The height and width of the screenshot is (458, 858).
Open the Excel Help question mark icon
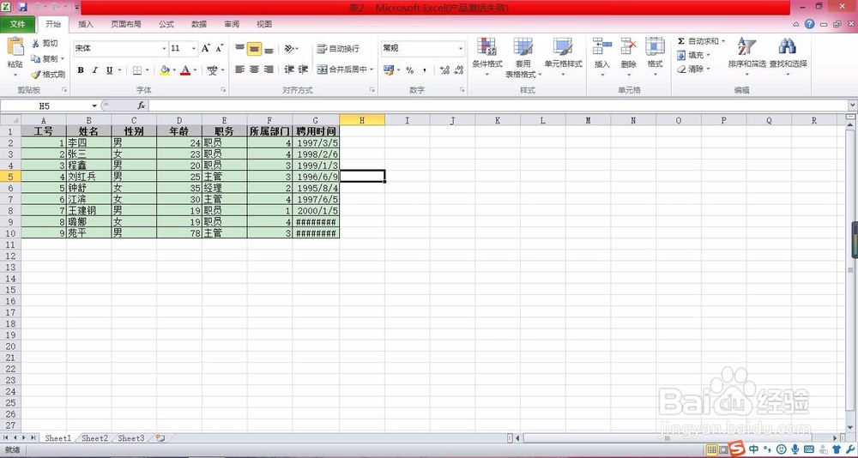click(x=809, y=24)
